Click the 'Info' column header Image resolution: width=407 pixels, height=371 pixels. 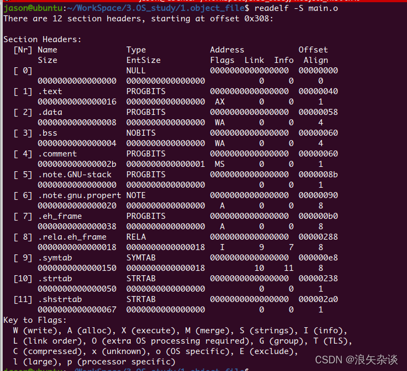point(284,60)
